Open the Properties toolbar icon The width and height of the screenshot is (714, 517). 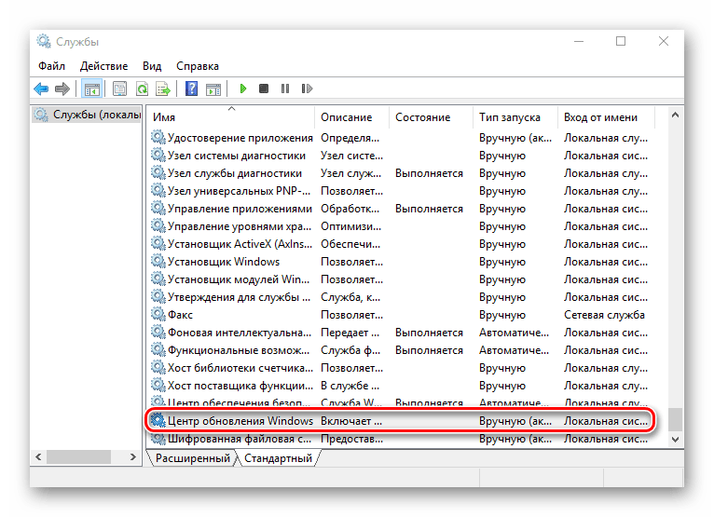(x=119, y=88)
